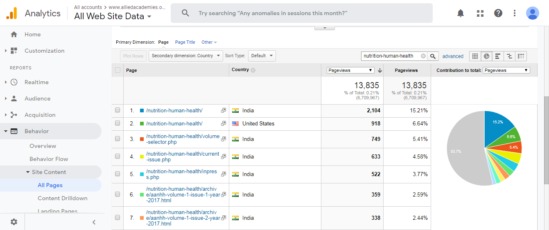Select the pivot view icon

(521, 56)
